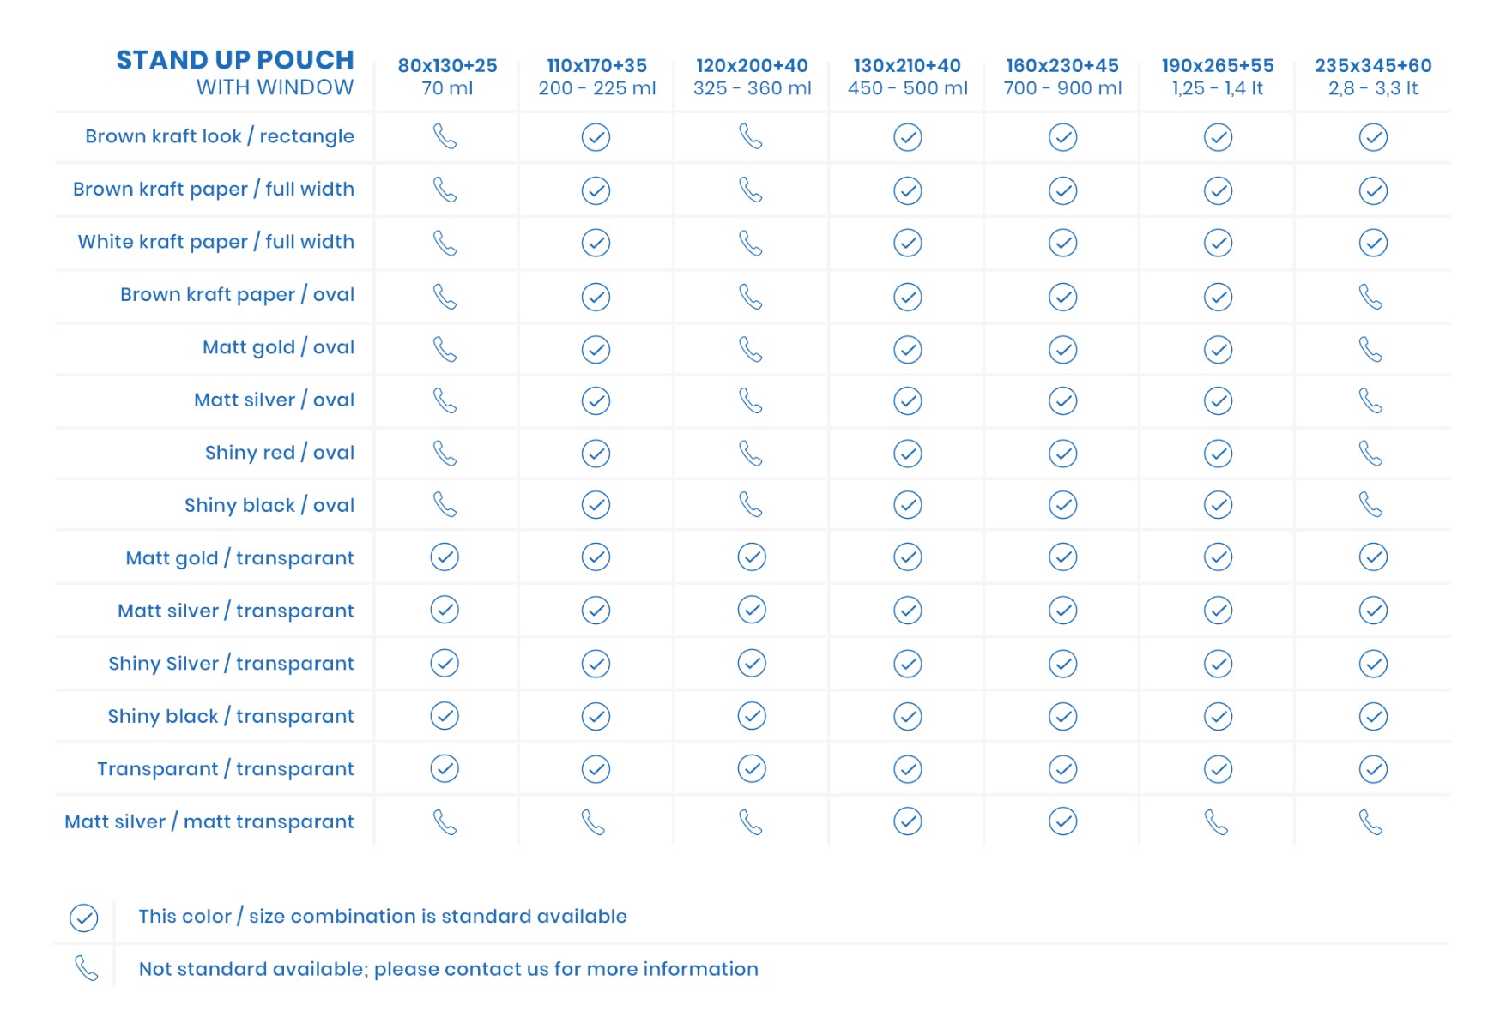
Task: Click checkmark for Shiny Silver transparant 190x265+55
Action: point(1218,664)
